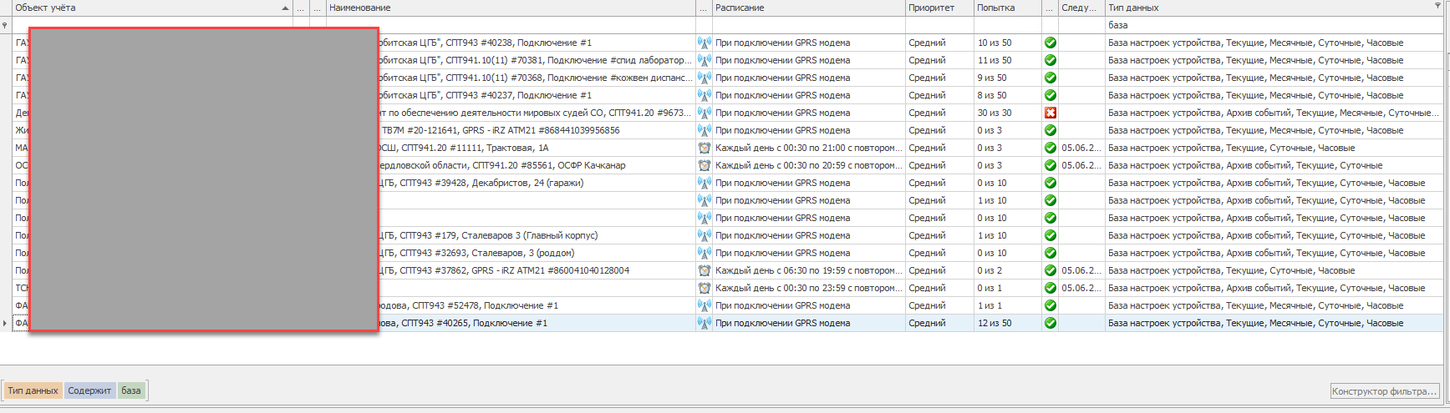The image size is (1450, 413).
Task: Click GPRS modem icon in #40265 row
Action: pyautogui.click(x=704, y=323)
